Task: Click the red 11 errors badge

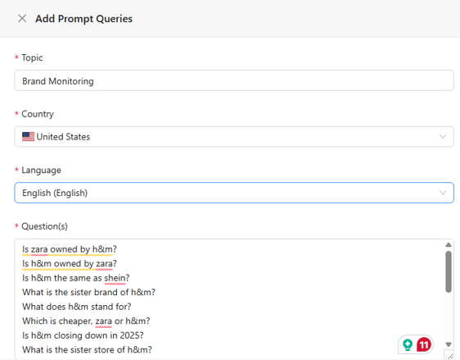Action: (x=424, y=344)
